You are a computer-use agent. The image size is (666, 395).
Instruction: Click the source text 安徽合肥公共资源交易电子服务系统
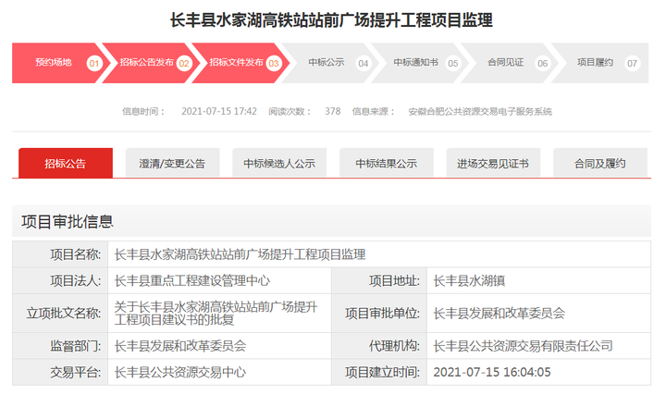tap(480, 112)
